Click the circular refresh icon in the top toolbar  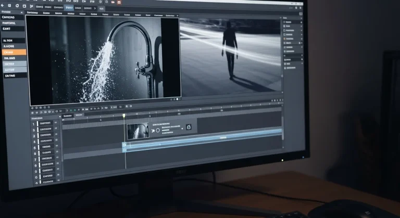(x=17, y=6)
